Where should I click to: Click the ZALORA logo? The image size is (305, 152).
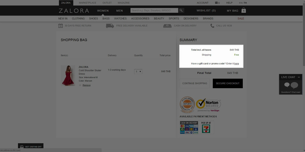tap(74, 11)
